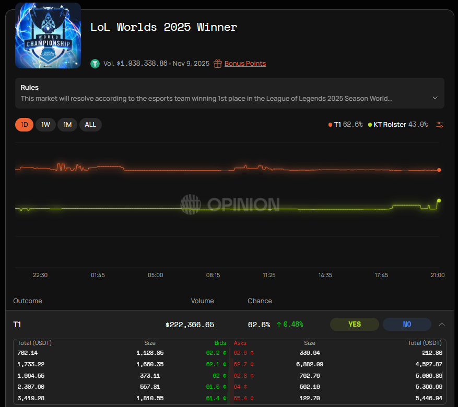The width and height of the screenshot is (458, 407).
Task: Click the KT Rolster line endpoint marker
Action: click(439, 200)
